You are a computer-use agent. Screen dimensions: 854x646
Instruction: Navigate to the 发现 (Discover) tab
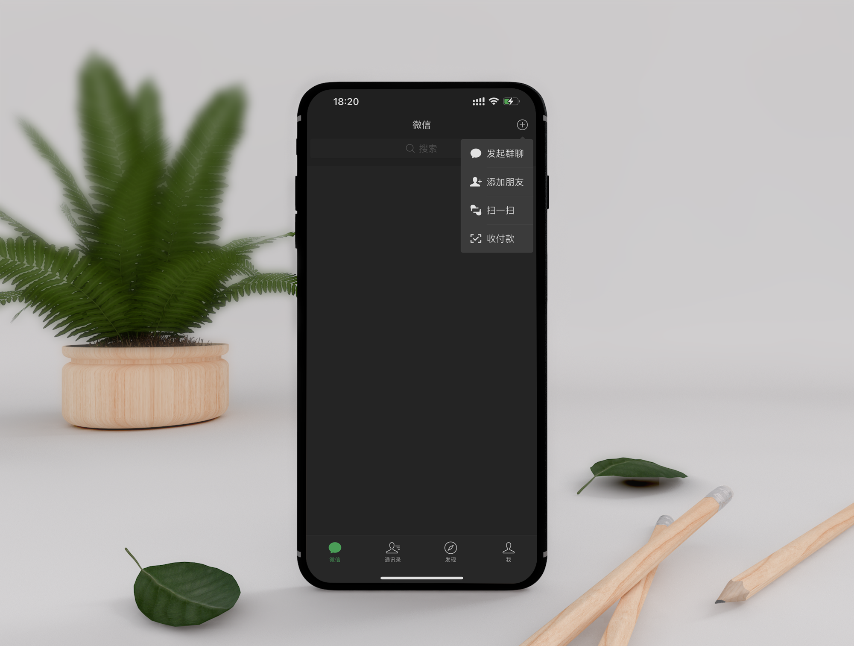pos(448,550)
